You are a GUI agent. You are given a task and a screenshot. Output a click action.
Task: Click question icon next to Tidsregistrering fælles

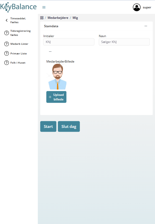pos(7,33)
